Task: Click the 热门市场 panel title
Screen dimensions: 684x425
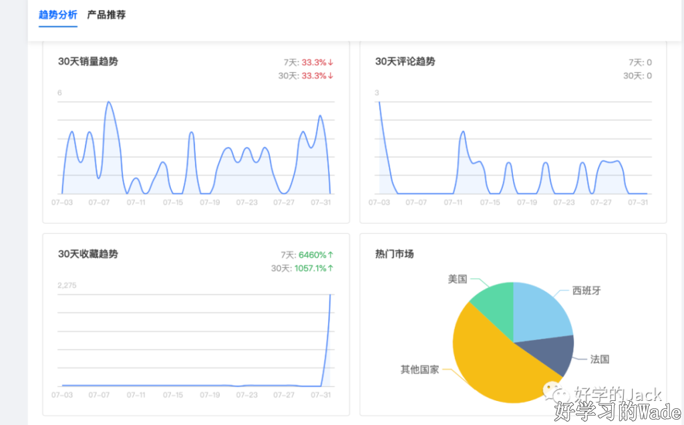Action: coord(394,254)
